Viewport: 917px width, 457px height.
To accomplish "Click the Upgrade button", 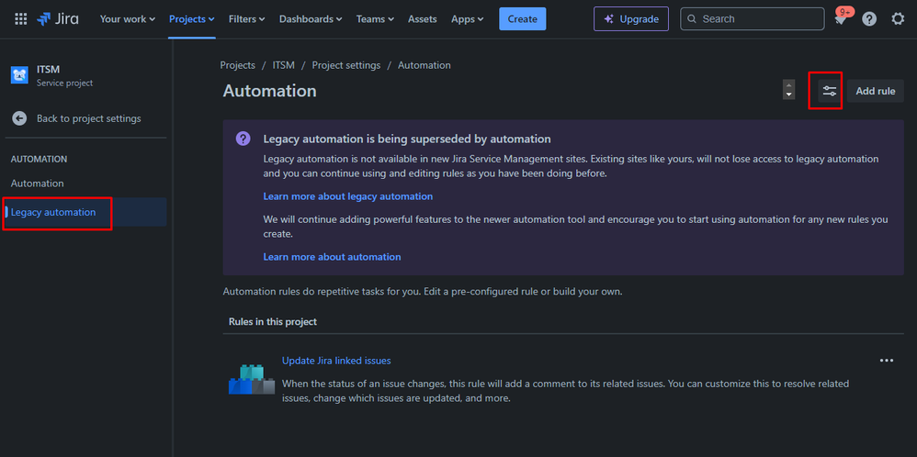I will tap(631, 18).
